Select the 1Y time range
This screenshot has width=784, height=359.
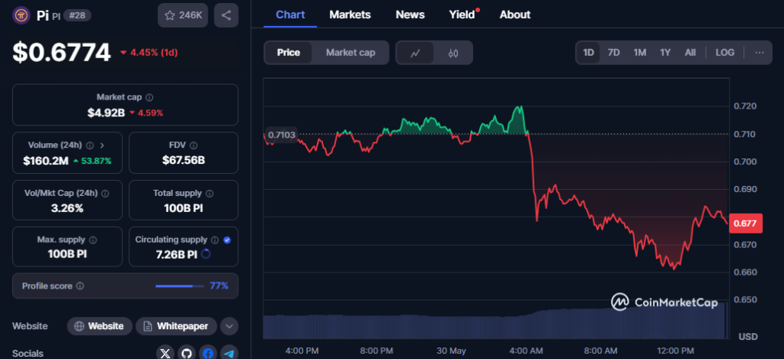(665, 53)
